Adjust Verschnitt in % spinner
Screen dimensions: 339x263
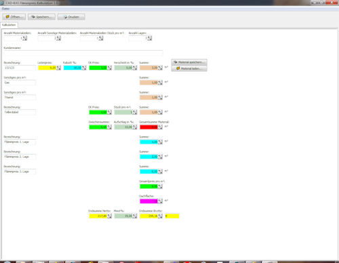pos(135,68)
